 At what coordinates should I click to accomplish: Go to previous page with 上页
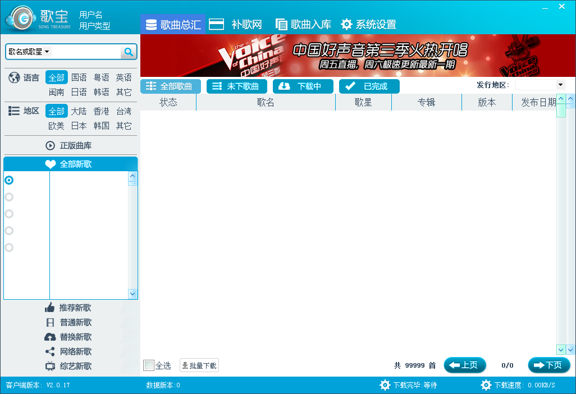(x=465, y=365)
